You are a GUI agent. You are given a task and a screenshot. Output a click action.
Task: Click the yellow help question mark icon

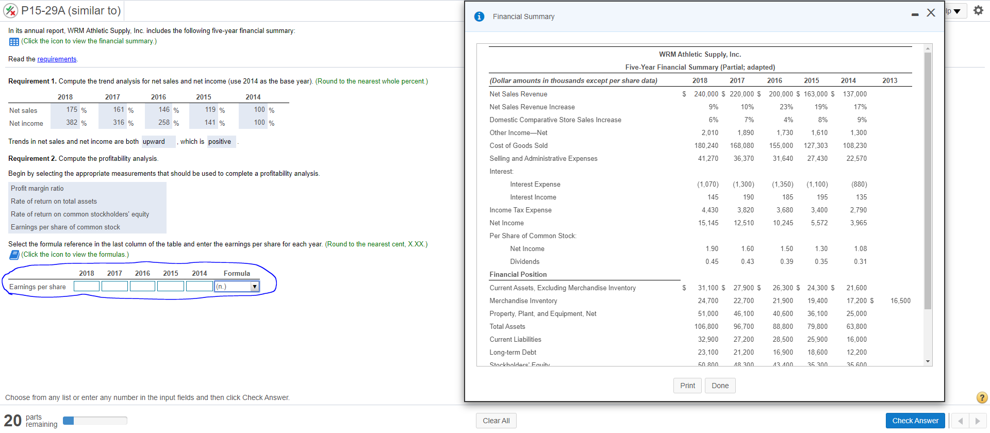pos(982,397)
